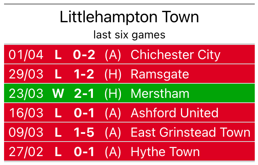Click the Littlehampton Town title
The width and height of the screenshot is (258, 165).
[129, 17]
